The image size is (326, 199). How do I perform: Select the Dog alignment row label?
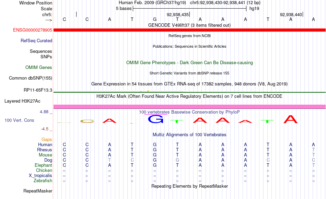pyautogui.click(x=48, y=160)
